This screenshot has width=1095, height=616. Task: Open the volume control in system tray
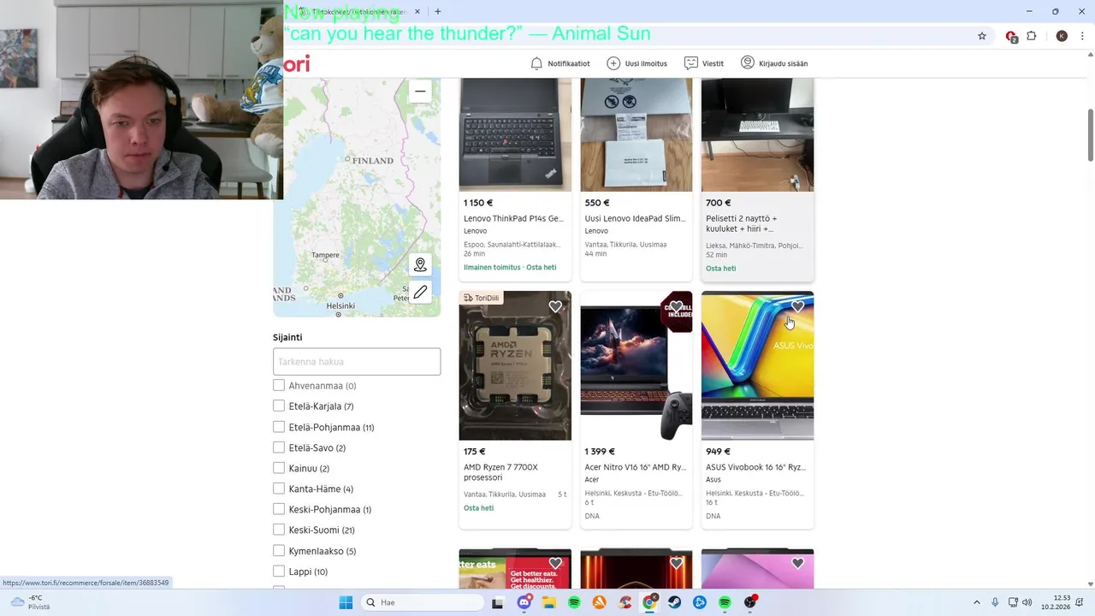click(1027, 602)
